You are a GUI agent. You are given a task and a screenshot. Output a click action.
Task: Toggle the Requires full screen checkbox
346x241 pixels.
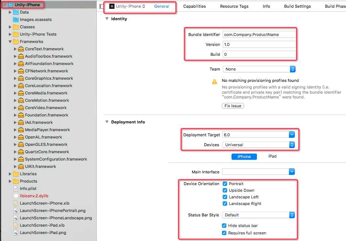pos(224,233)
